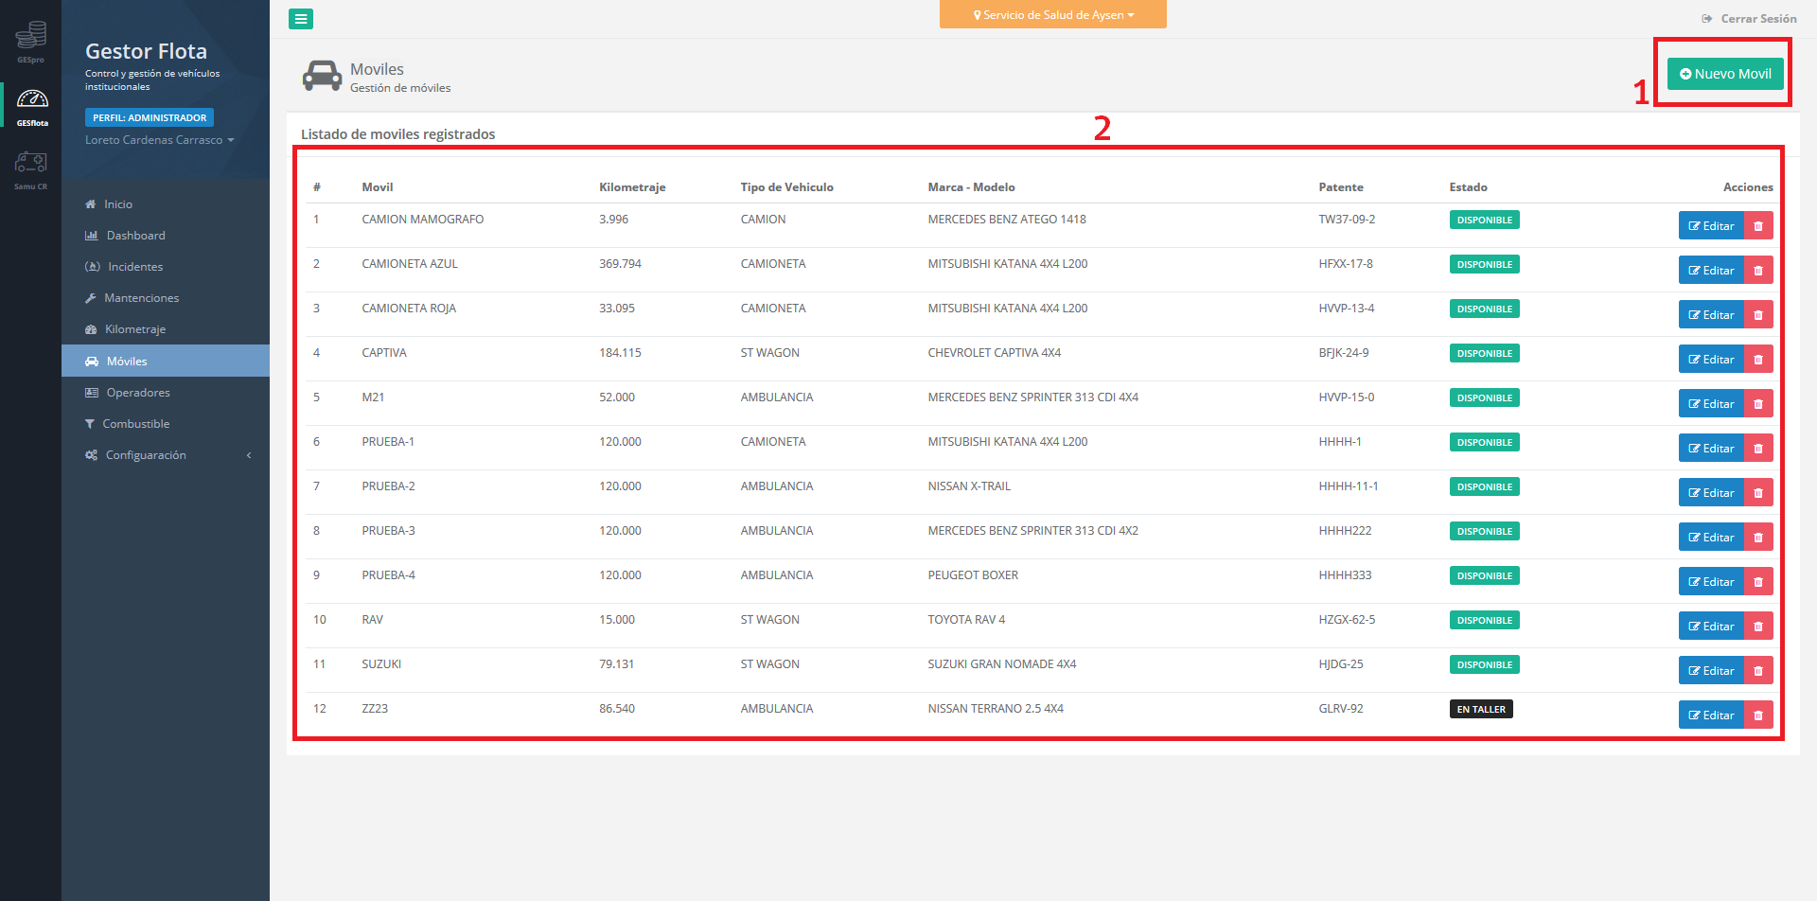Expand the Configuaración submenu
This screenshot has height=901, width=1817.
point(146,455)
